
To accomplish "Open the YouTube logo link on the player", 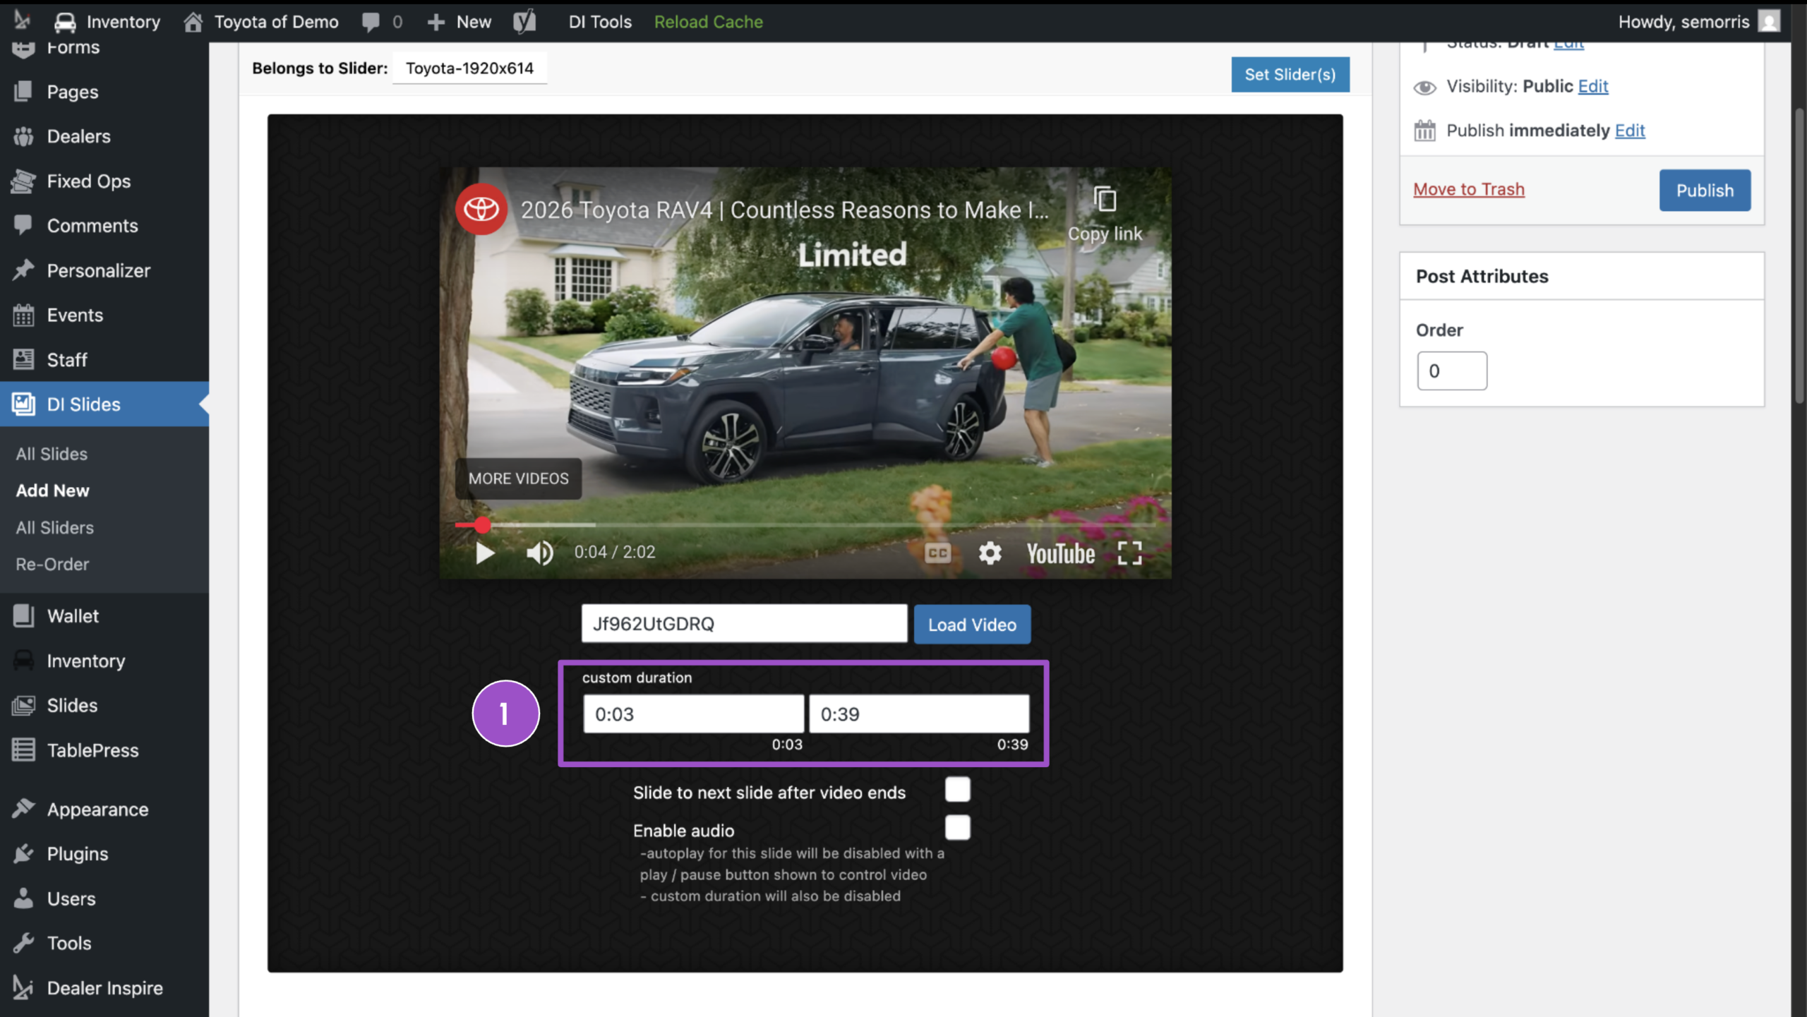I will (1060, 554).
